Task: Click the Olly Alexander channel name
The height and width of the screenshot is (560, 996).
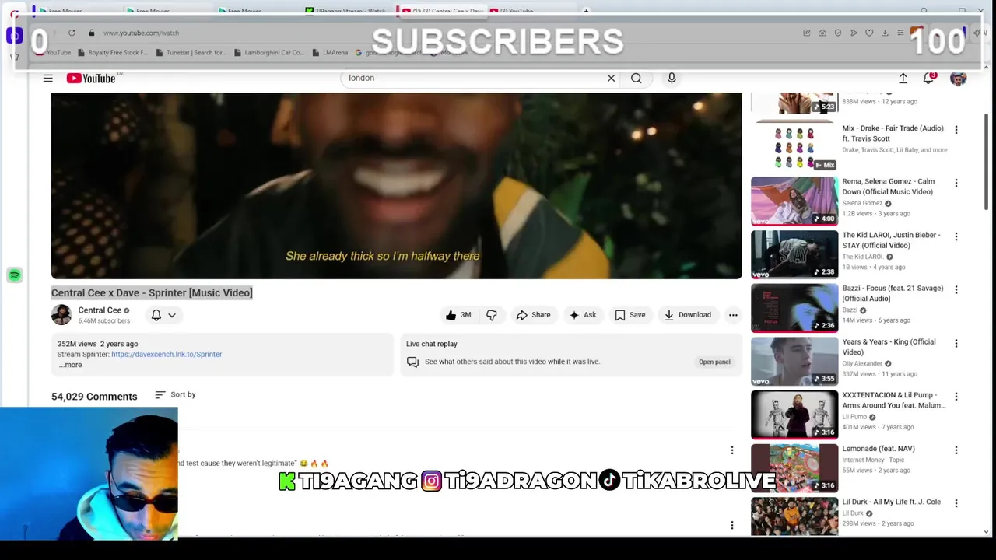Action: point(862,363)
